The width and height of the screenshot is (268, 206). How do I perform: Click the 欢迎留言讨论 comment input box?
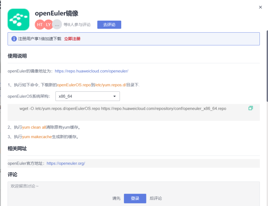click(x=134, y=194)
